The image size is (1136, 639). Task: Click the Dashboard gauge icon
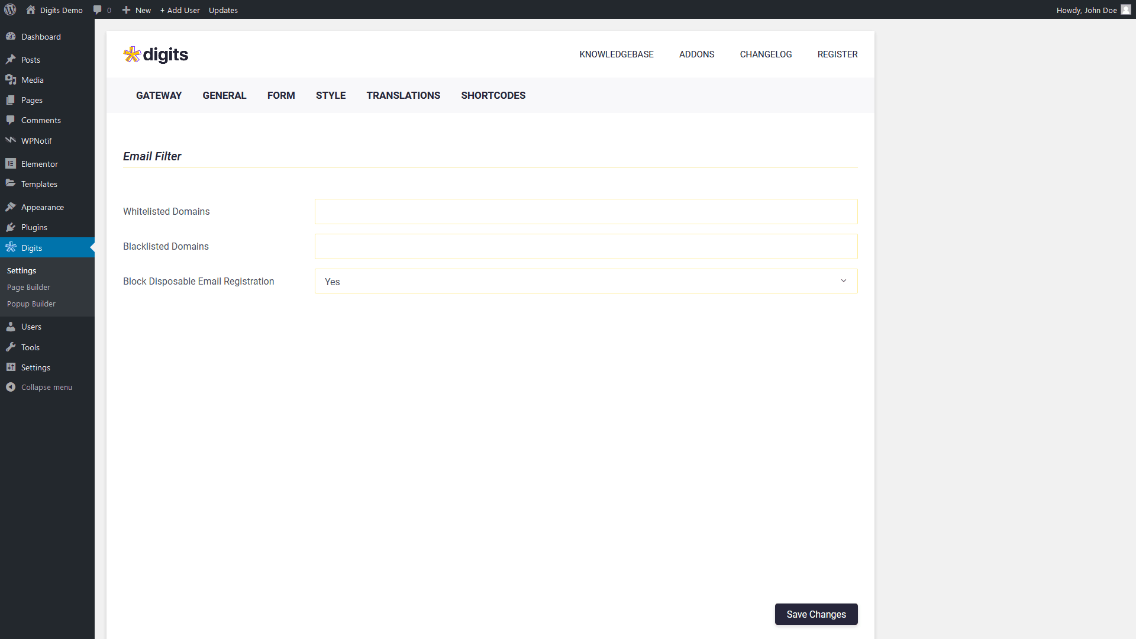tap(11, 36)
